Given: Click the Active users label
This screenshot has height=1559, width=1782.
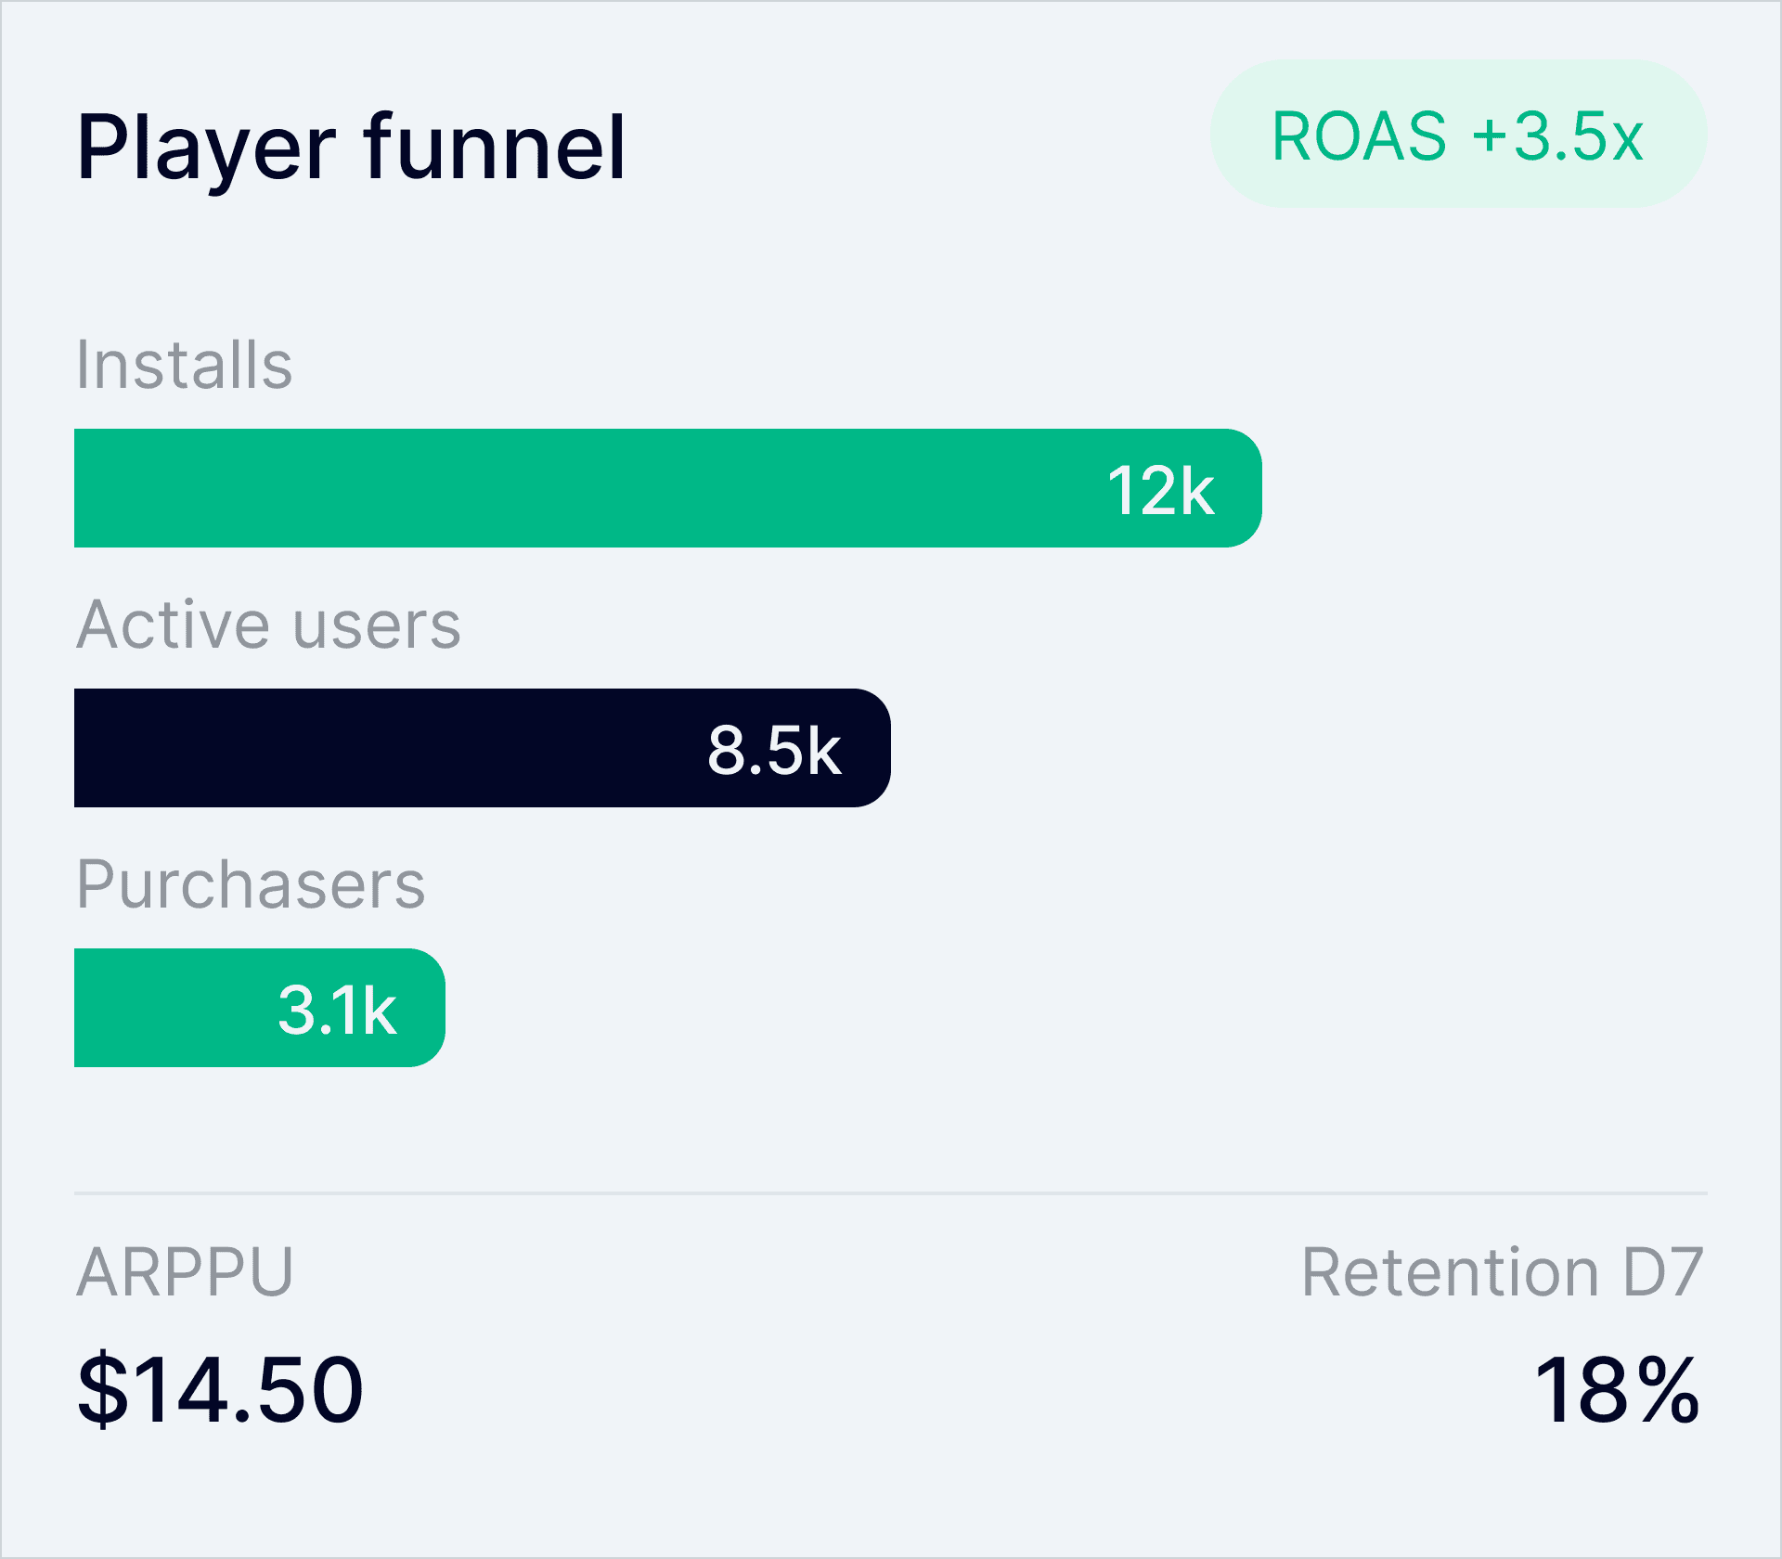Looking at the screenshot, I should click(268, 624).
